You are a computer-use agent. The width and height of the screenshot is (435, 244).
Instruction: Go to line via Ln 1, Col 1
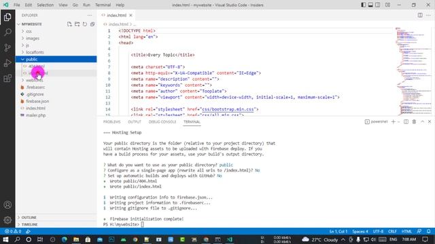pos(338,231)
